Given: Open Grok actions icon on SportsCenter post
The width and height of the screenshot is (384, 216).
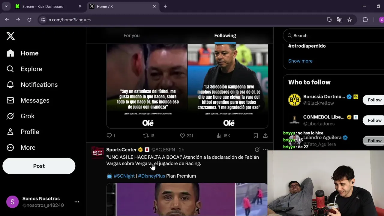Looking at the screenshot, I should 257,149.
